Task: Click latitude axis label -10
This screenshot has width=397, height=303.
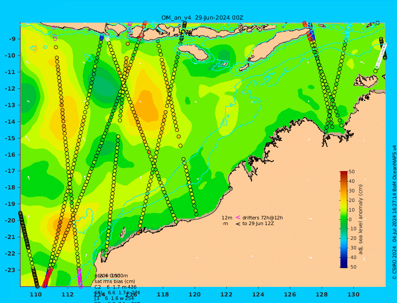Action: pyautogui.click(x=10, y=55)
